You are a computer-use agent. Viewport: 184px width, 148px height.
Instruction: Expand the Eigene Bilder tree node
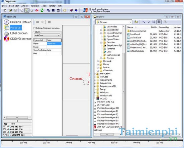pyautogui.click(x=101, y=30)
